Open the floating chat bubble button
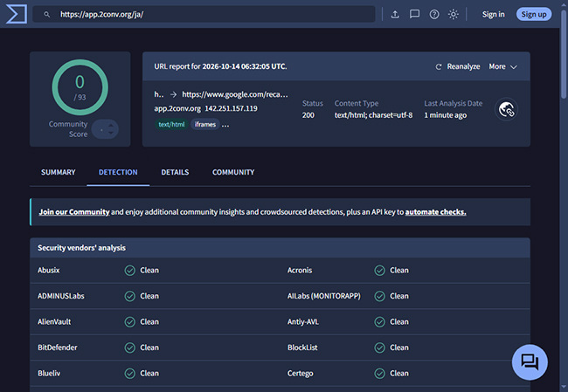The width and height of the screenshot is (568, 392). click(x=530, y=361)
